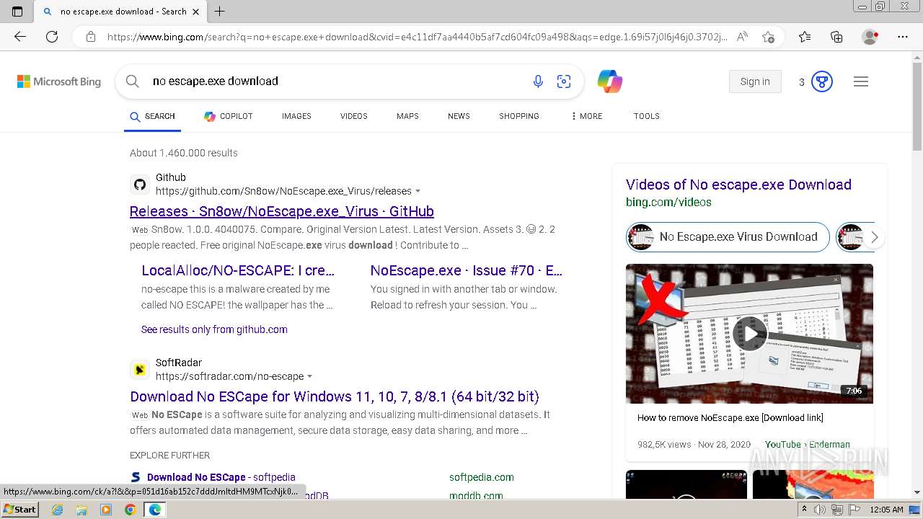Click the Microsoft Bing logo
Viewport: 923px width, 519px height.
pyautogui.click(x=59, y=81)
